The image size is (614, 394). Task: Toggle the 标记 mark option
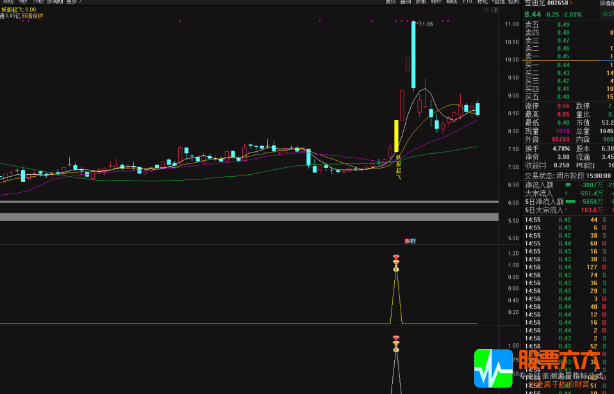point(482,2)
